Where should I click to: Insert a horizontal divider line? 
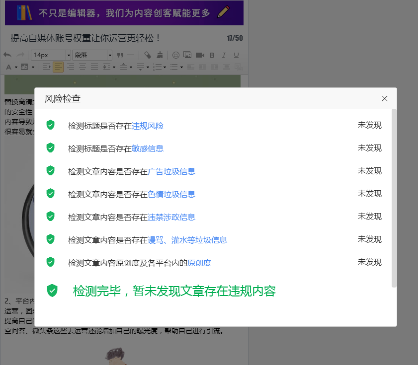(130, 55)
